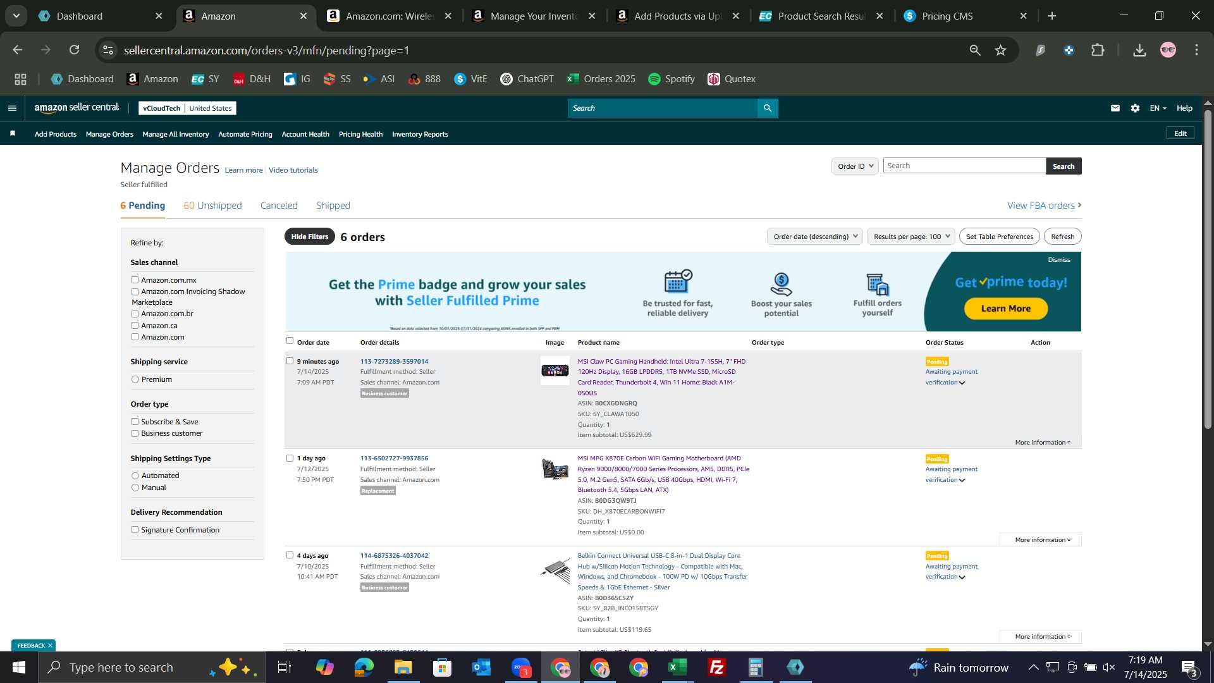Image resolution: width=1214 pixels, height=683 pixels.
Task: Open the Calculator app in taskbar
Action: tap(756, 667)
